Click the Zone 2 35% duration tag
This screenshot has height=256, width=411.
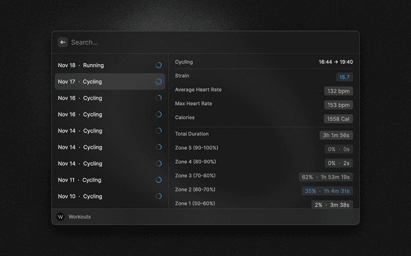tap(327, 191)
